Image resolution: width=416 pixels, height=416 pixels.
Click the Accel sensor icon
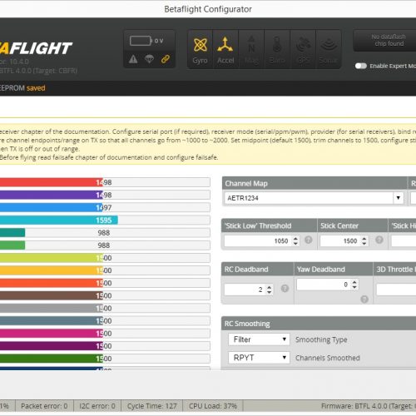pos(225,50)
